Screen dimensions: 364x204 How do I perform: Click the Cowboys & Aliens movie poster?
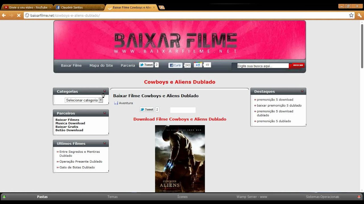[180, 159]
